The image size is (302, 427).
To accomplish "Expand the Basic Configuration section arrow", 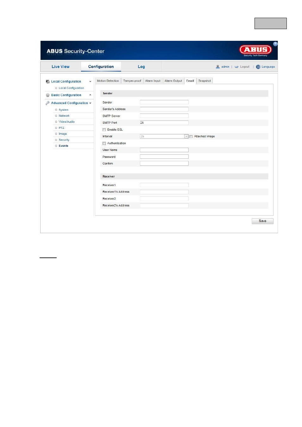I will tap(90, 95).
